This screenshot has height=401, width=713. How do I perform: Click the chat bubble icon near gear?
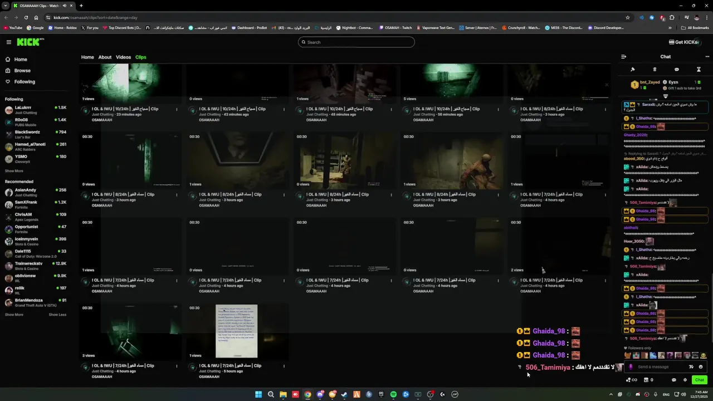click(674, 380)
